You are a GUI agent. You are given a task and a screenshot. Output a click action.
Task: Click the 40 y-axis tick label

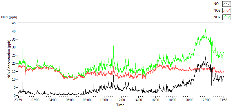[14, 31]
